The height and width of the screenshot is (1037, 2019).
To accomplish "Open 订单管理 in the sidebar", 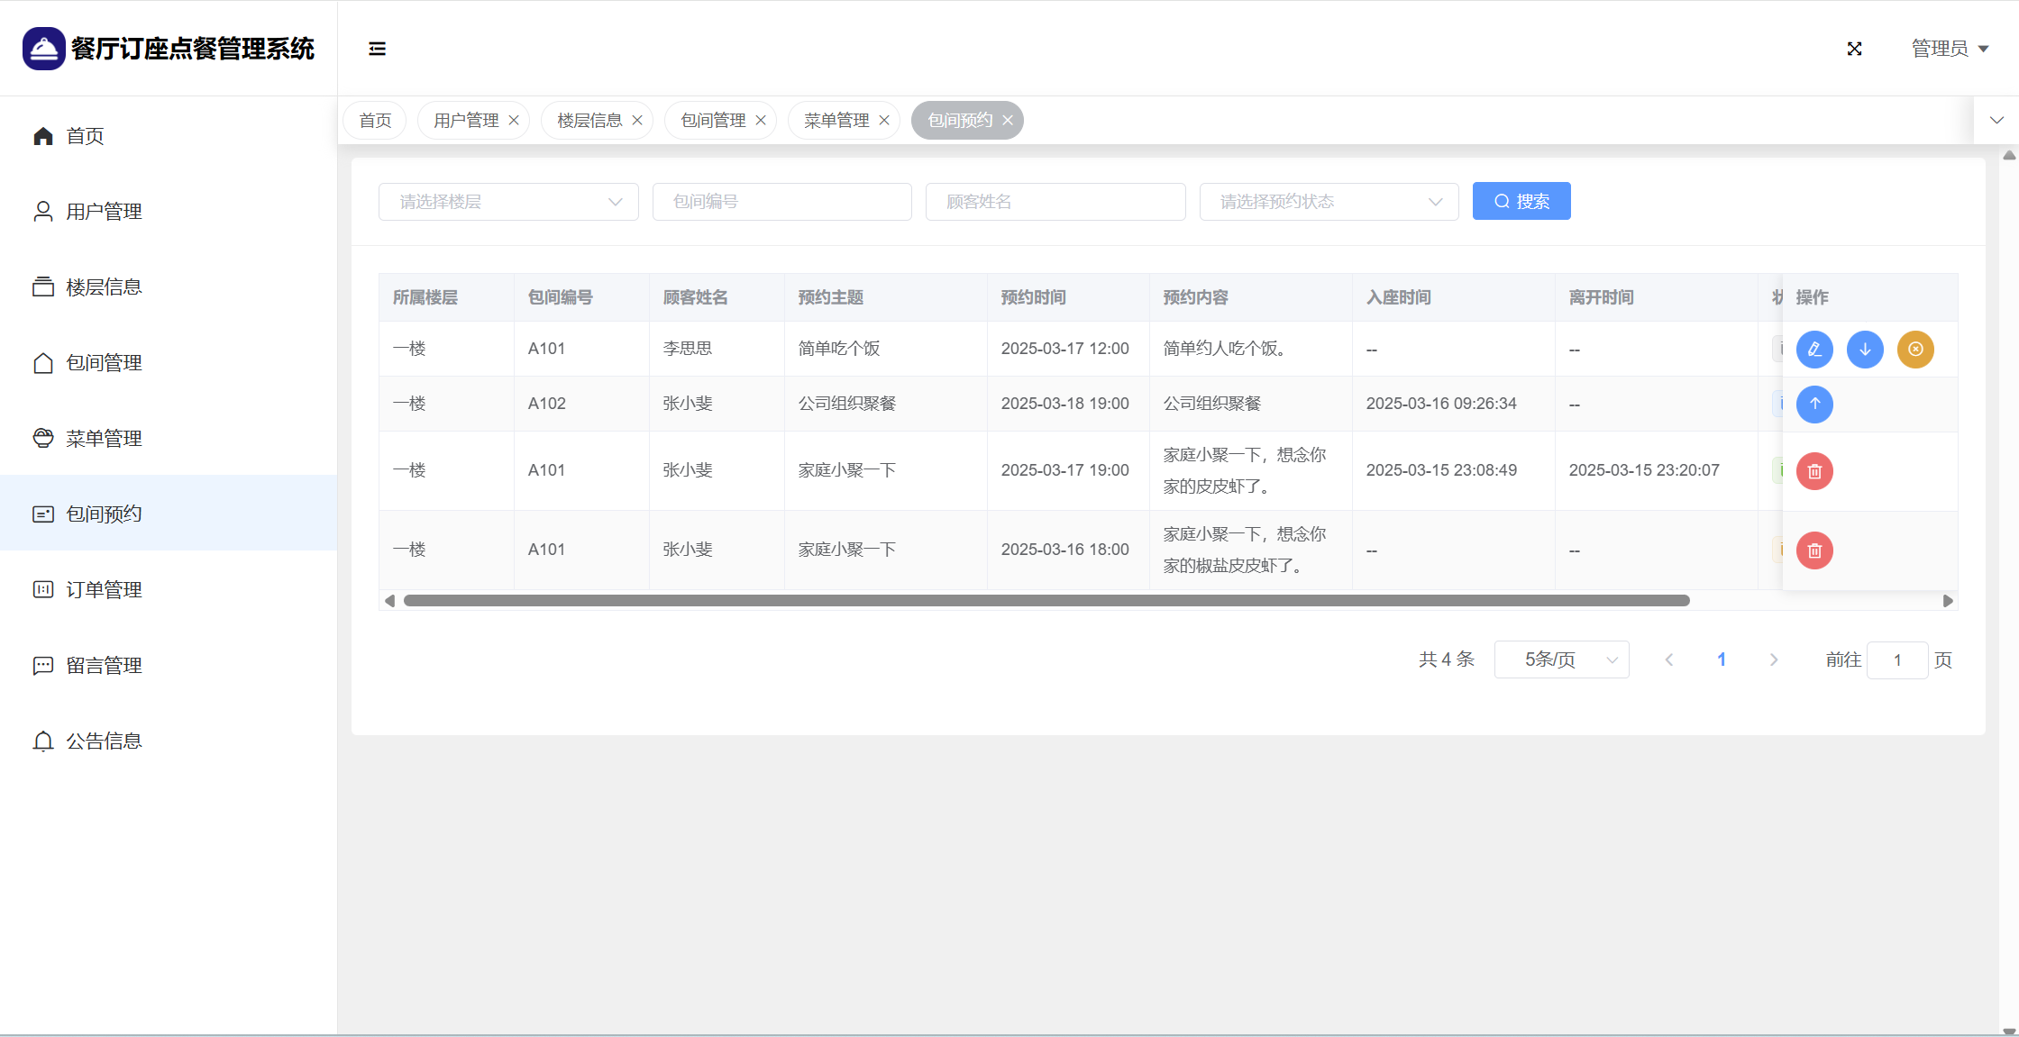I will [x=104, y=590].
